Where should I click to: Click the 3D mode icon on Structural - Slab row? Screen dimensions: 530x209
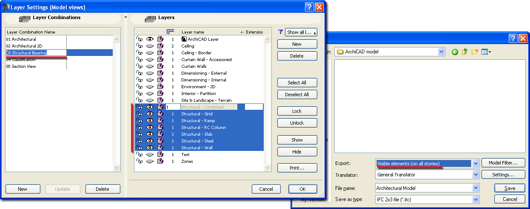(160, 134)
